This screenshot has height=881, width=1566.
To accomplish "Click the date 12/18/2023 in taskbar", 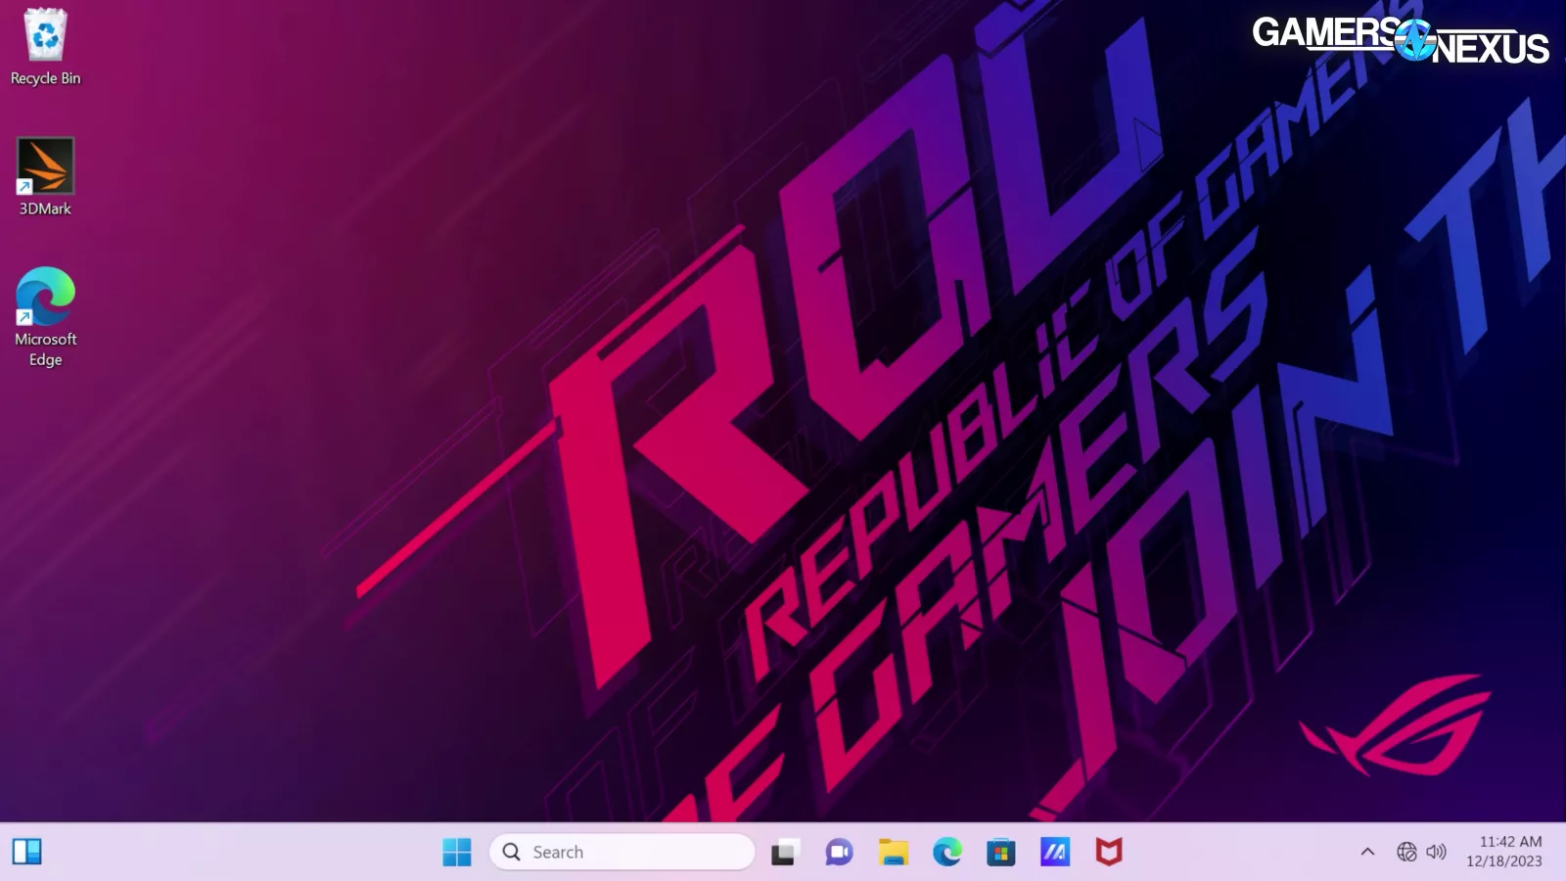I will click(1503, 861).
